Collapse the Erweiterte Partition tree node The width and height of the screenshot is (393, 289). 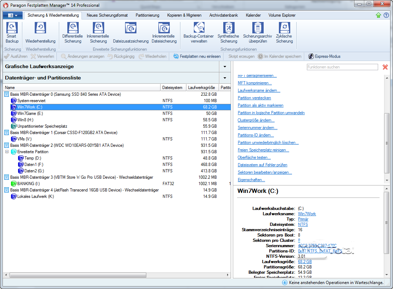(x=7, y=152)
